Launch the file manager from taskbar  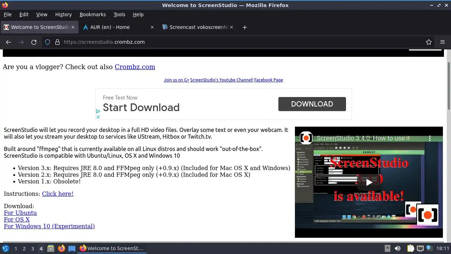pos(50,248)
